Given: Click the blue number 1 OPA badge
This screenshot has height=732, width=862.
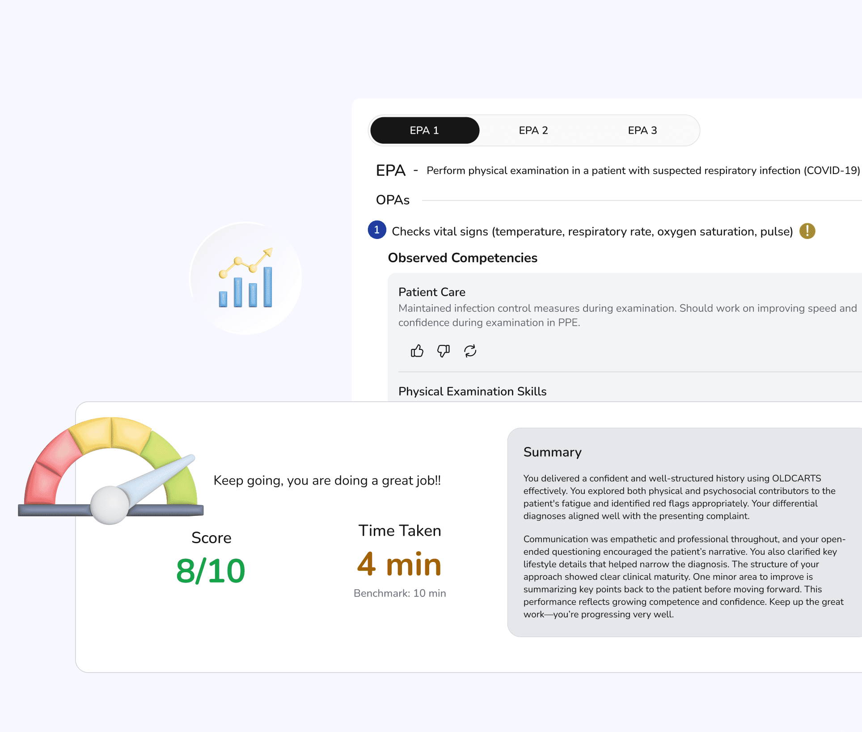Looking at the screenshot, I should tap(377, 230).
